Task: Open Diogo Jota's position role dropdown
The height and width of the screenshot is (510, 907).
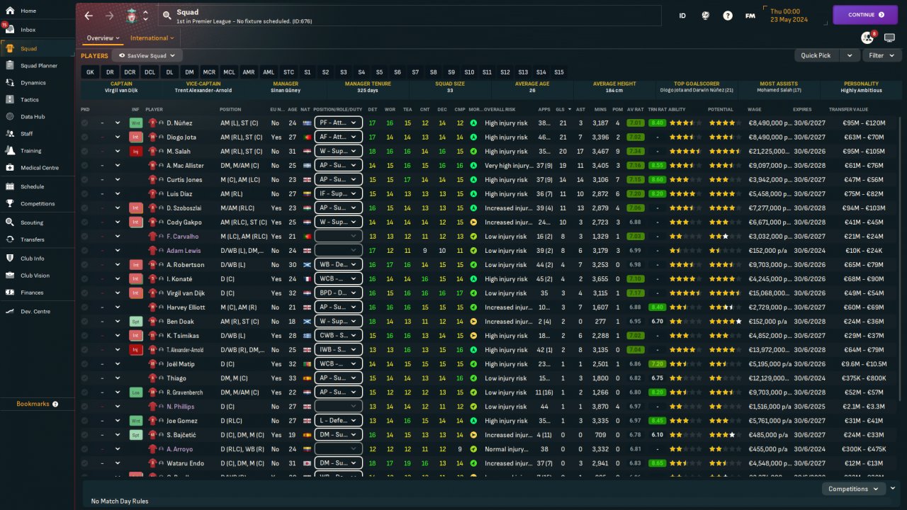Action: pyautogui.click(x=338, y=137)
